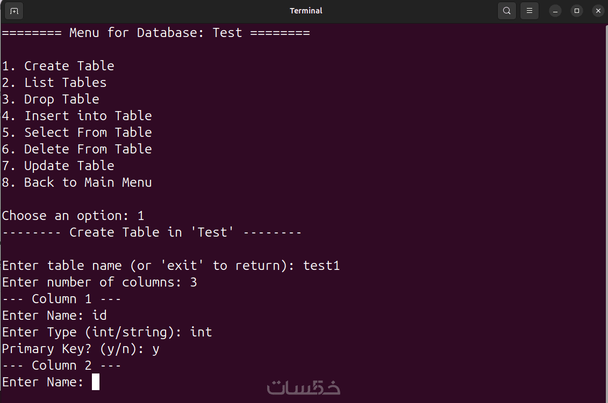608x403 pixels.
Task: Click the 'test1' table name entry
Action: tap(321, 266)
